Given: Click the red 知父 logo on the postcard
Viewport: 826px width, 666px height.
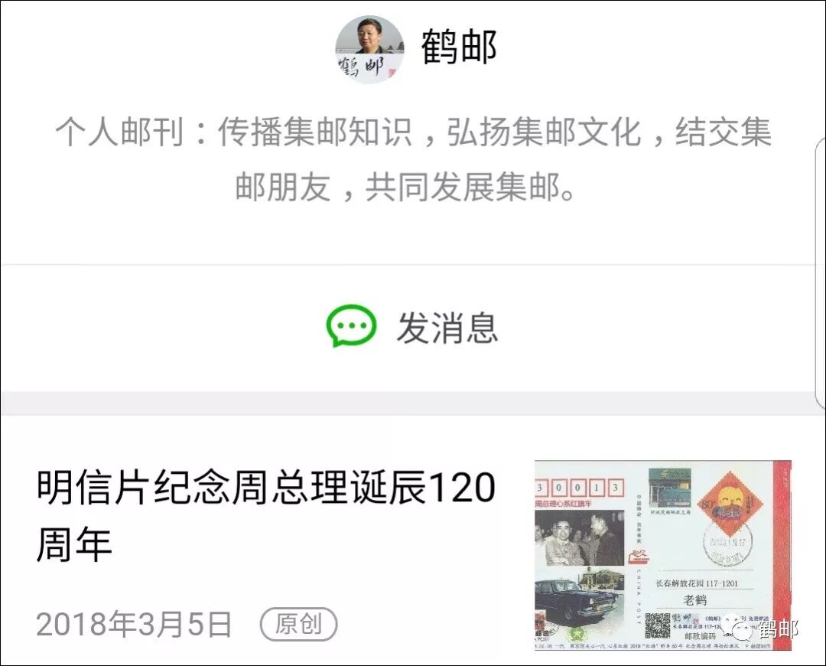Looking at the screenshot, I should 639,557.
